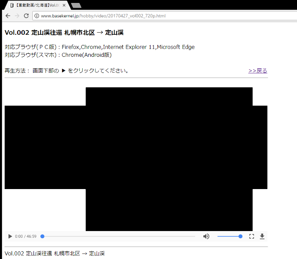This screenshot has width=297, height=259.
Task: Follow the >>戻る link
Action: point(258,71)
